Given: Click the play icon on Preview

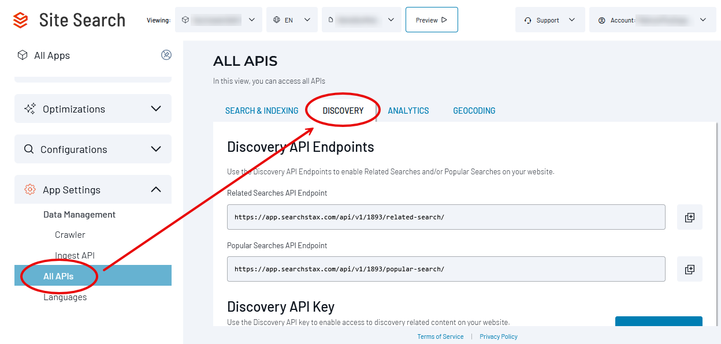Looking at the screenshot, I should coord(444,20).
